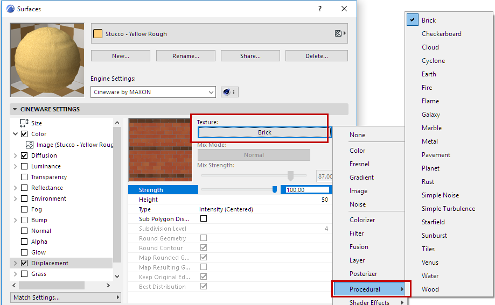Screen dimensions: 495x305
Task: Open the surface picker icon next to Stucco name
Action: pyautogui.click(x=340, y=33)
